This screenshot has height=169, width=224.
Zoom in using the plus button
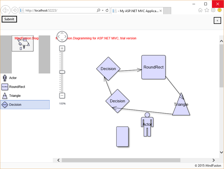pyautogui.click(x=62, y=48)
